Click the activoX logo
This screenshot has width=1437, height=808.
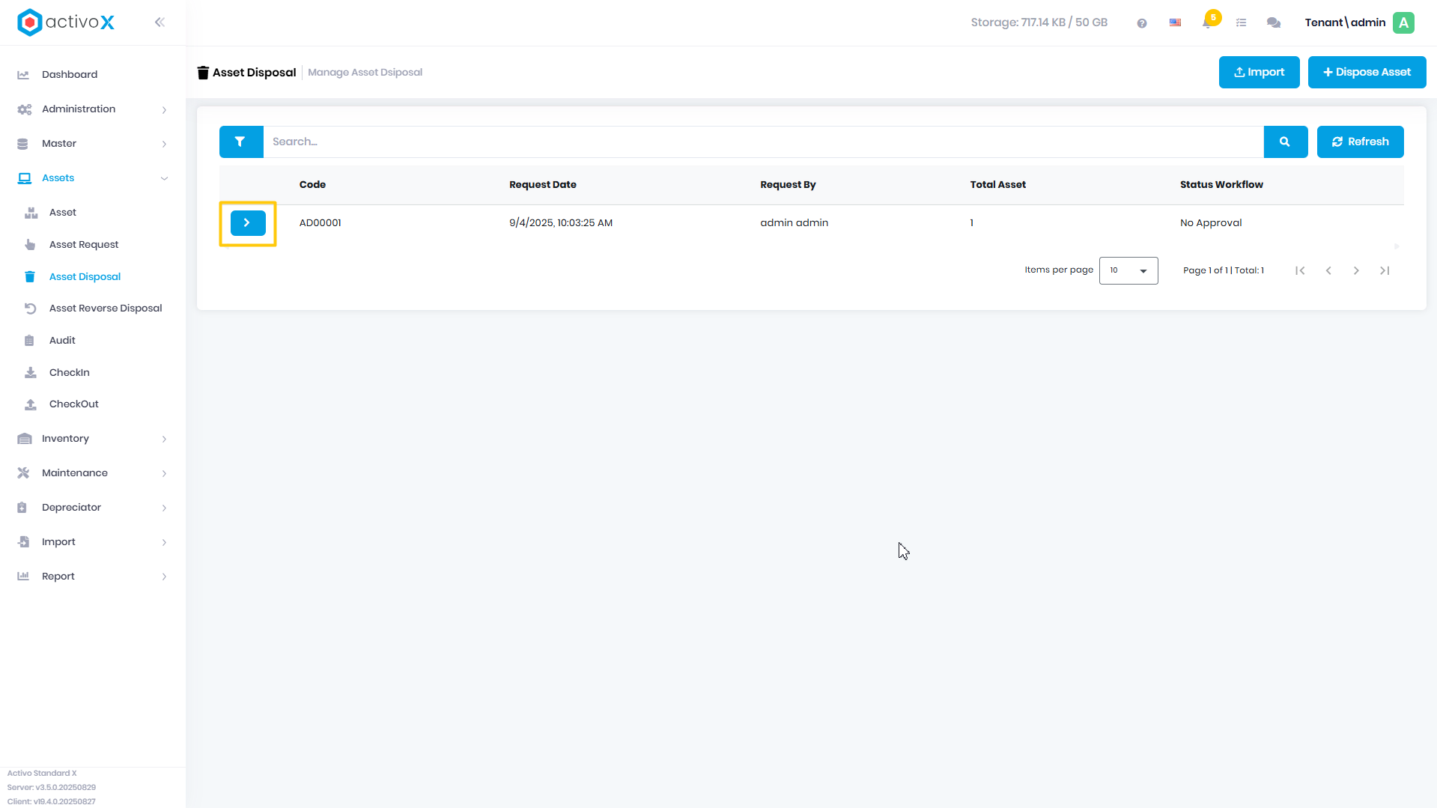pyautogui.click(x=66, y=22)
